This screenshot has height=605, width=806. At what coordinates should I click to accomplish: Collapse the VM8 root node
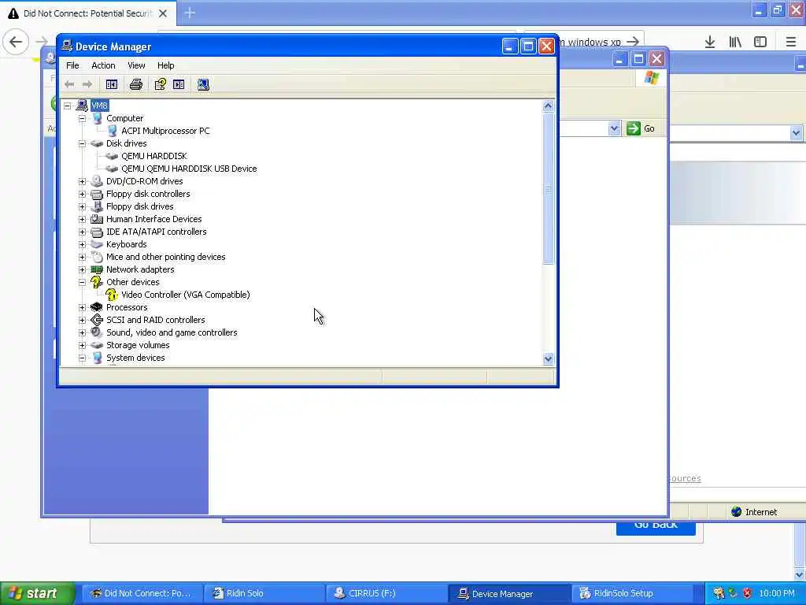point(68,106)
